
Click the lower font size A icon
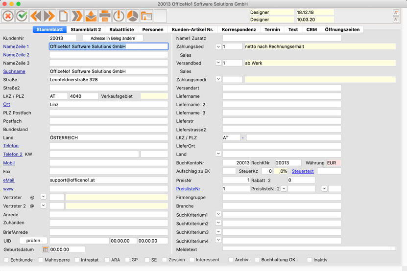click(396, 20)
